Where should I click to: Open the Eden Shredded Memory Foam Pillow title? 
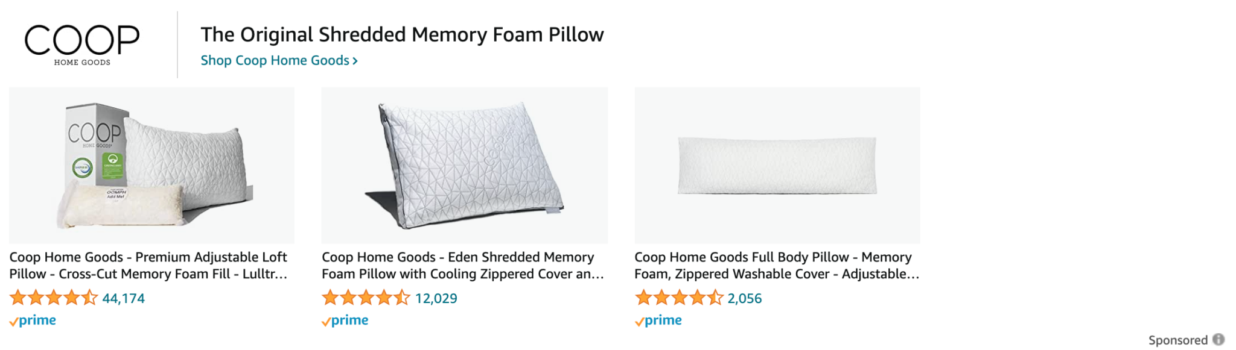click(x=463, y=266)
